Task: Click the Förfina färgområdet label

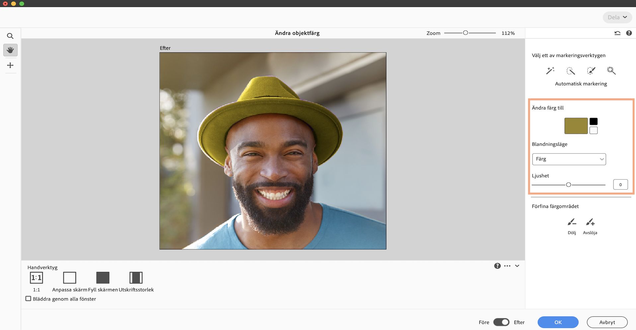Action: pos(555,206)
